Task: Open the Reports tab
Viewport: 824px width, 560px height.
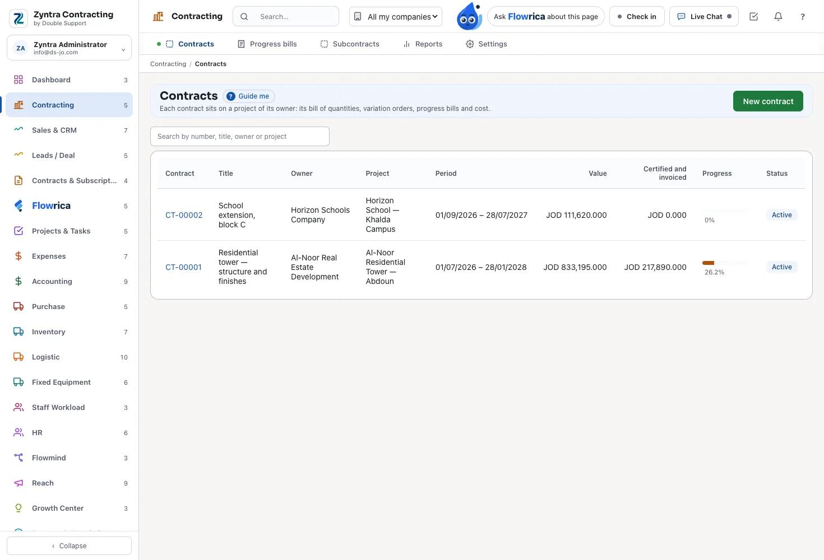Action: [423, 44]
